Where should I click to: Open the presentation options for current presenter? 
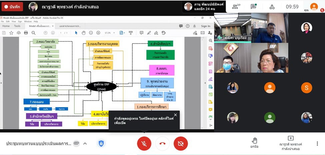(291, 143)
